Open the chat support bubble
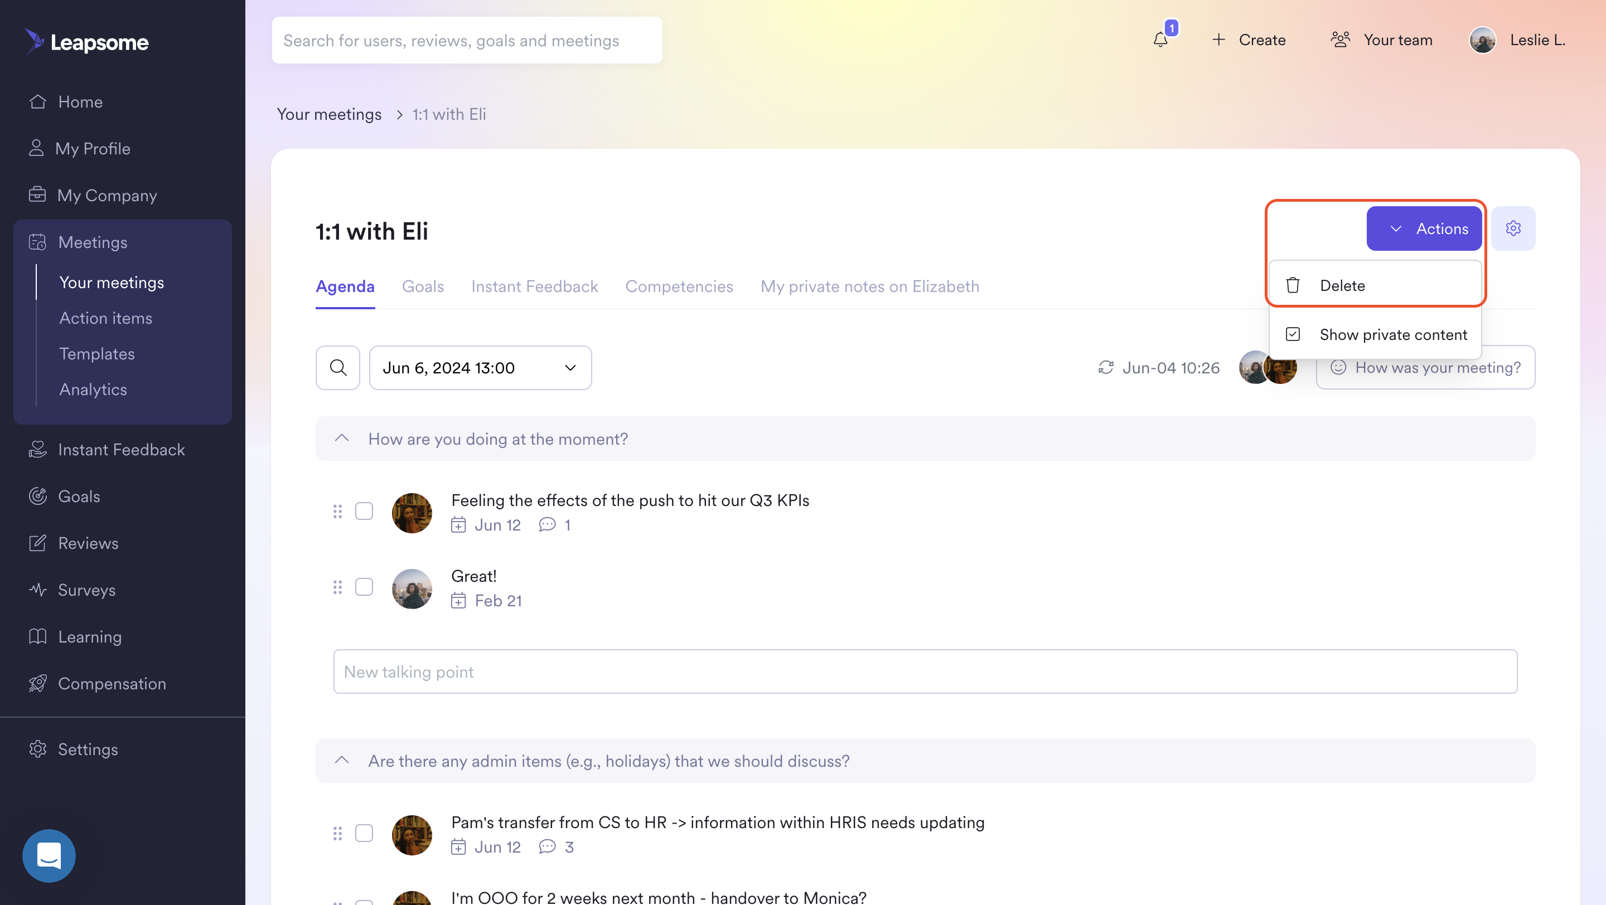Screen dimensions: 1606x905 point(49,855)
